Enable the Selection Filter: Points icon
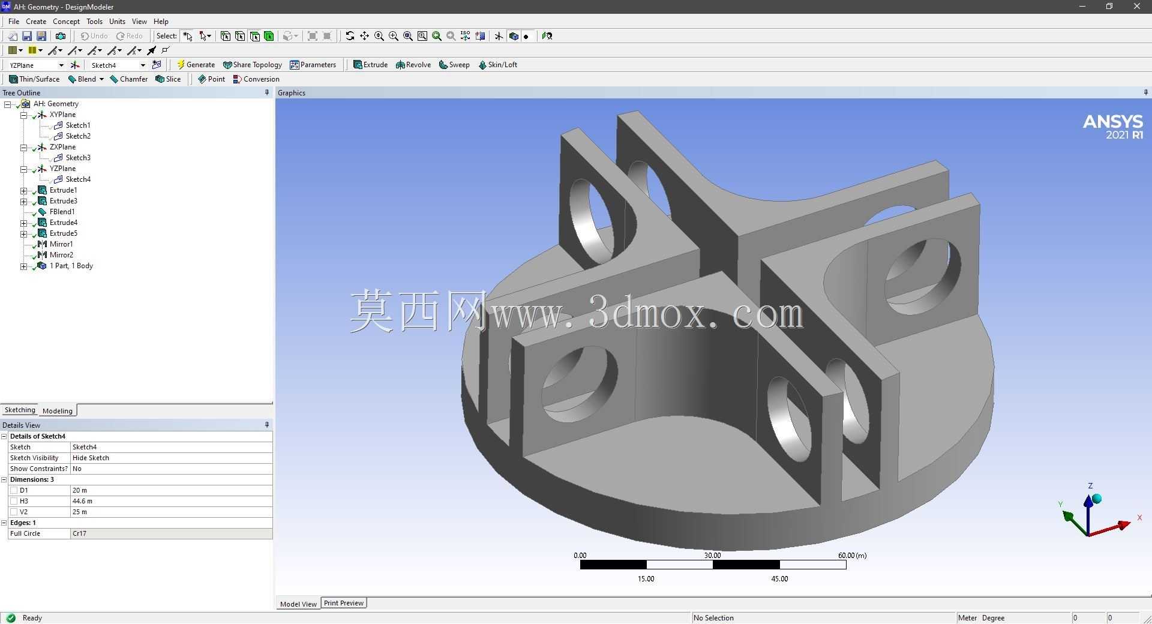This screenshot has width=1152, height=624. pos(226,36)
